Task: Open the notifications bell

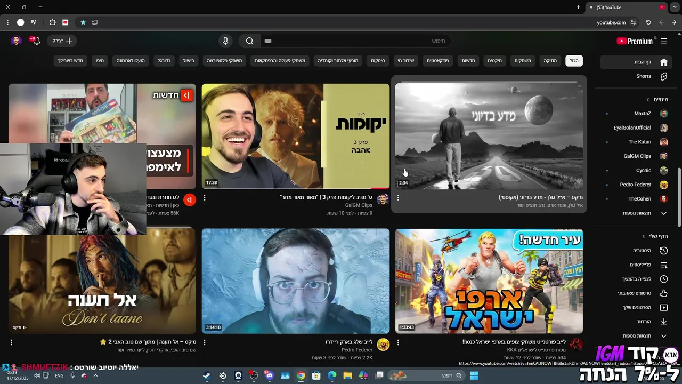Action: [36, 41]
